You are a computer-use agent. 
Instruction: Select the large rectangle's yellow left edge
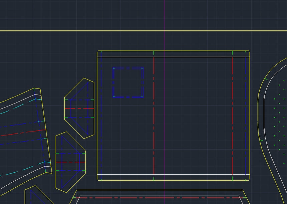(x=97, y=133)
